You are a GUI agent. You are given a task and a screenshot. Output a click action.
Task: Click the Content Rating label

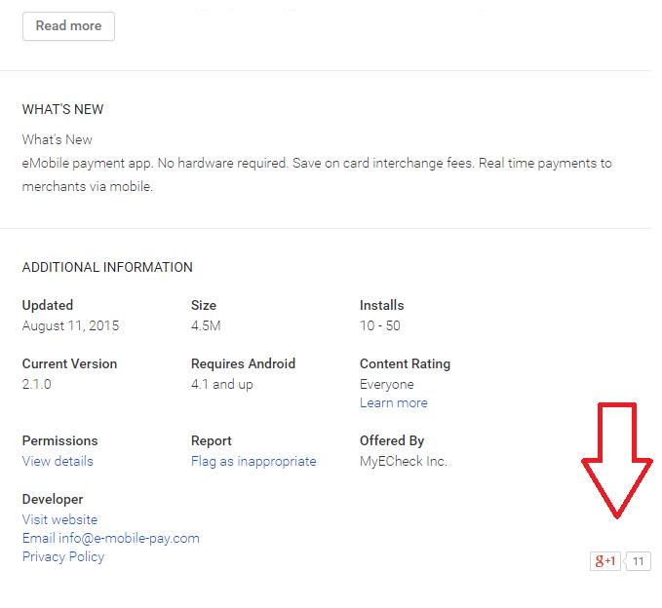click(x=405, y=363)
